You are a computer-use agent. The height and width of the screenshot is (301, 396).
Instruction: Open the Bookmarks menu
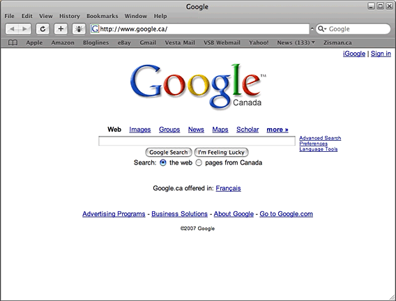(x=102, y=16)
